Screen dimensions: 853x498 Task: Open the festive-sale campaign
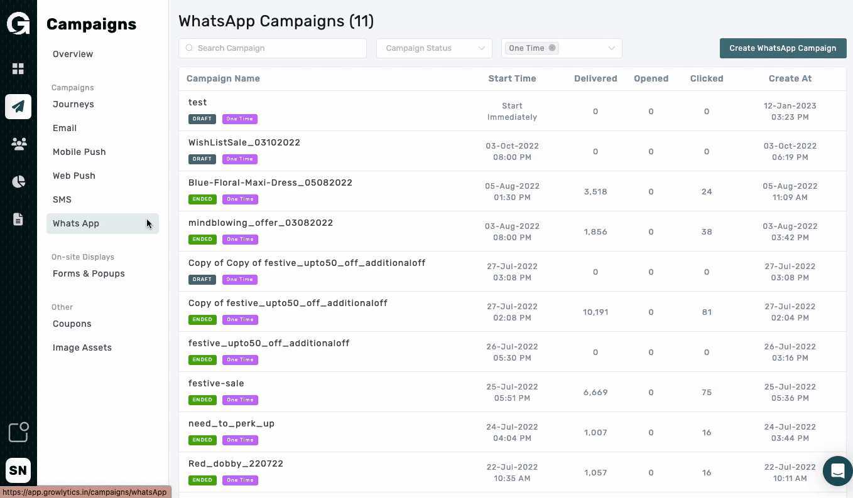click(216, 383)
